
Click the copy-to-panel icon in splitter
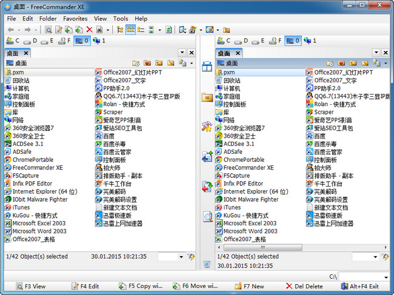[207, 157]
